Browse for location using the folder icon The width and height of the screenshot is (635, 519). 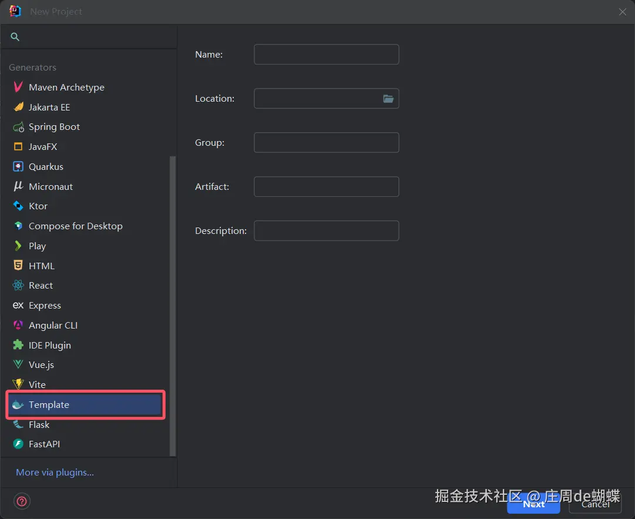[388, 99]
